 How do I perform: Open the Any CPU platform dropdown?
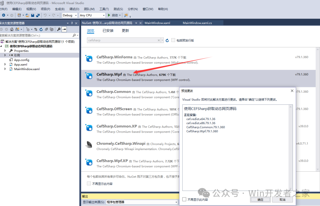point(92,15)
